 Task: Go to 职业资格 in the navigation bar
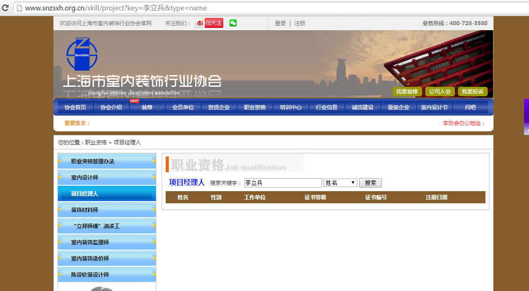coord(255,107)
